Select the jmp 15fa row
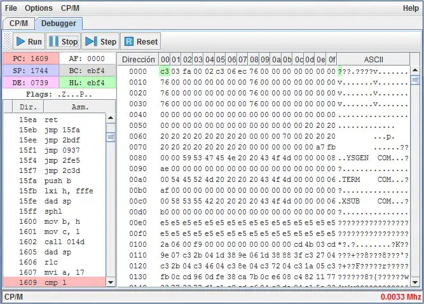Image resolution: width=424 pixels, height=304 pixels. tap(55, 130)
